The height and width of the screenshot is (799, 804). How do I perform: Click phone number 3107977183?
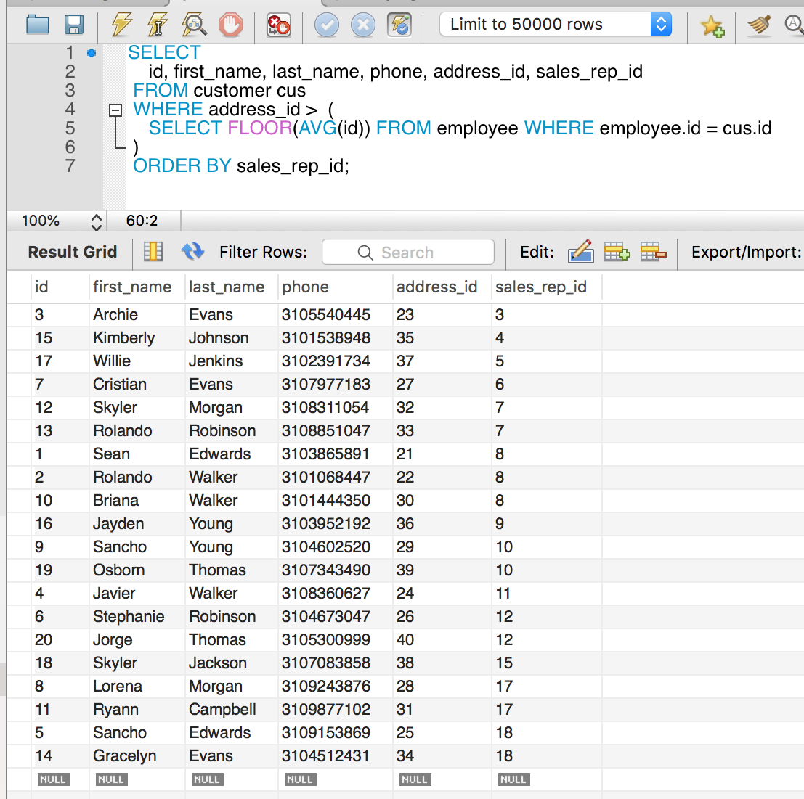pos(336,384)
